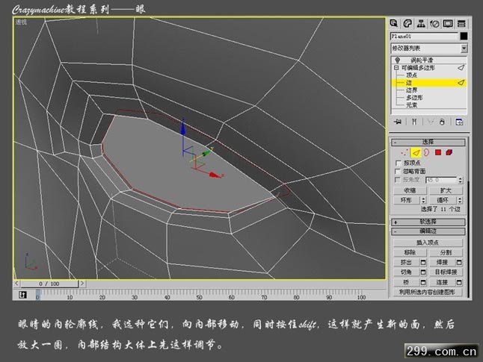Click the Make Unique icon

(431, 122)
